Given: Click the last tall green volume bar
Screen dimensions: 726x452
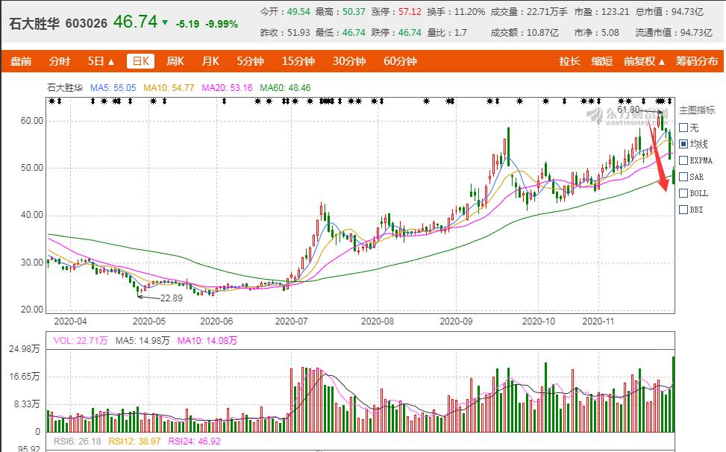Looking at the screenshot, I should (673, 394).
